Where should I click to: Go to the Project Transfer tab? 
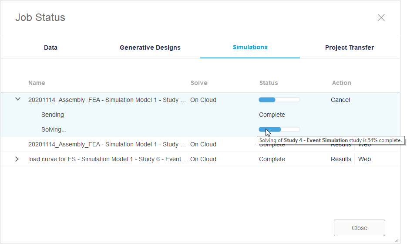tap(350, 47)
